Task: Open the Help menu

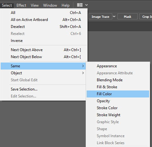Action: pyautogui.click(x=65, y=5)
